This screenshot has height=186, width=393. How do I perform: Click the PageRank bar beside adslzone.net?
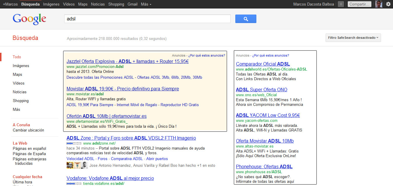74,143
